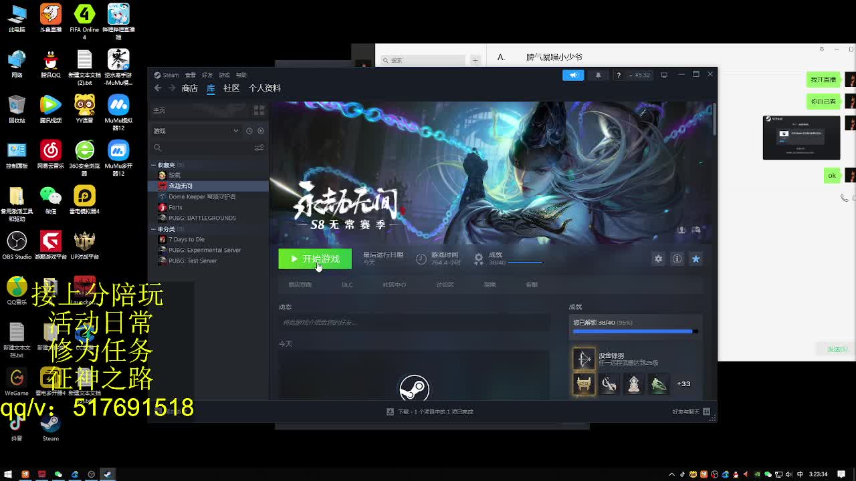Click 发送(S) in the chat window
This screenshot has width=856, height=481.
click(837, 349)
